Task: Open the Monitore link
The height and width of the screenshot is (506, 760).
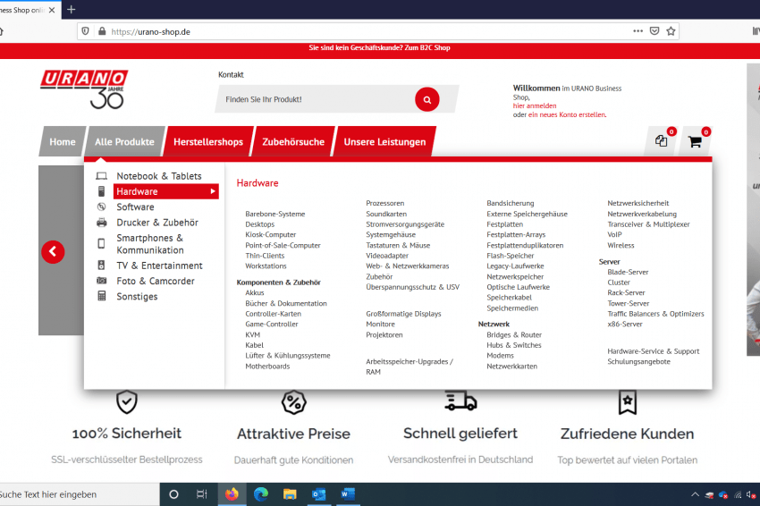Action: coord(381,325)
